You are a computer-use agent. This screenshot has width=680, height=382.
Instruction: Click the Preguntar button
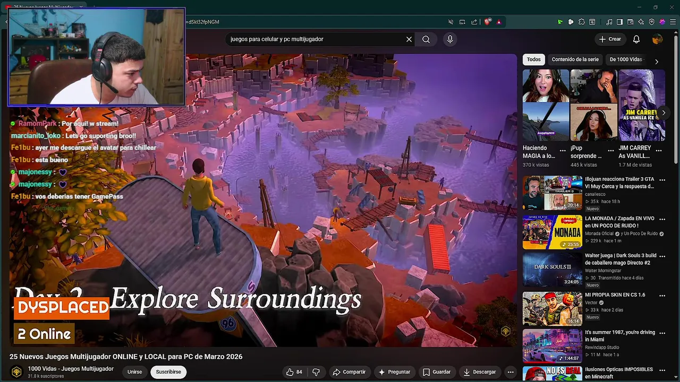coord(394,372)
